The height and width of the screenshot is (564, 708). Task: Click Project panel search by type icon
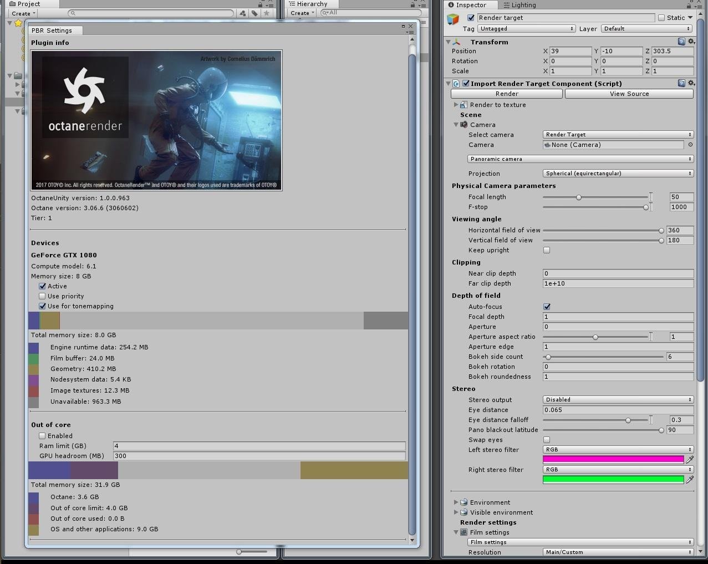[243, 13]
